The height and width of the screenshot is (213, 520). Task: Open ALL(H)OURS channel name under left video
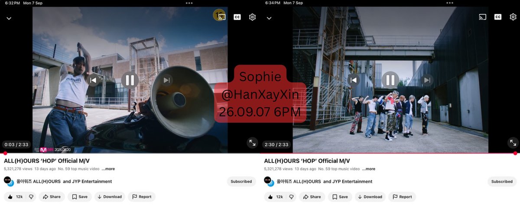click(x=64, y=181)
